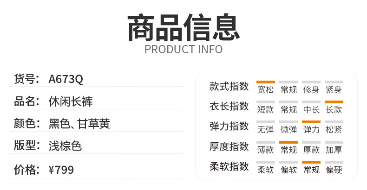367x190 pixels.
Task: Click the product name 休闲长裤
Action: coord(71,101)
